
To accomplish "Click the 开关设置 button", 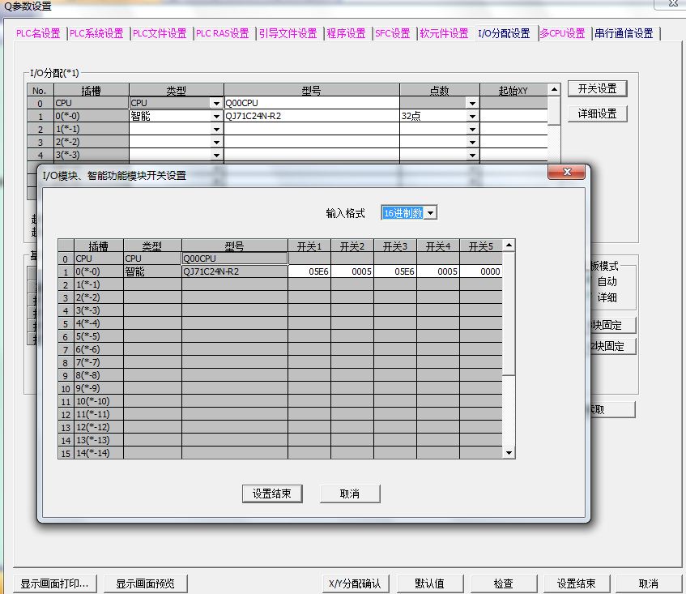I will (597, 88).
